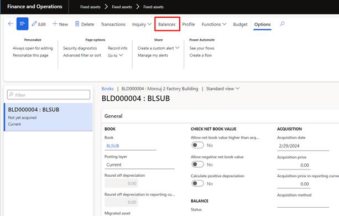Open the Go to dropdown
This screenshot has width=339, height=216.
pyautogui.click(x=115, y=55)
